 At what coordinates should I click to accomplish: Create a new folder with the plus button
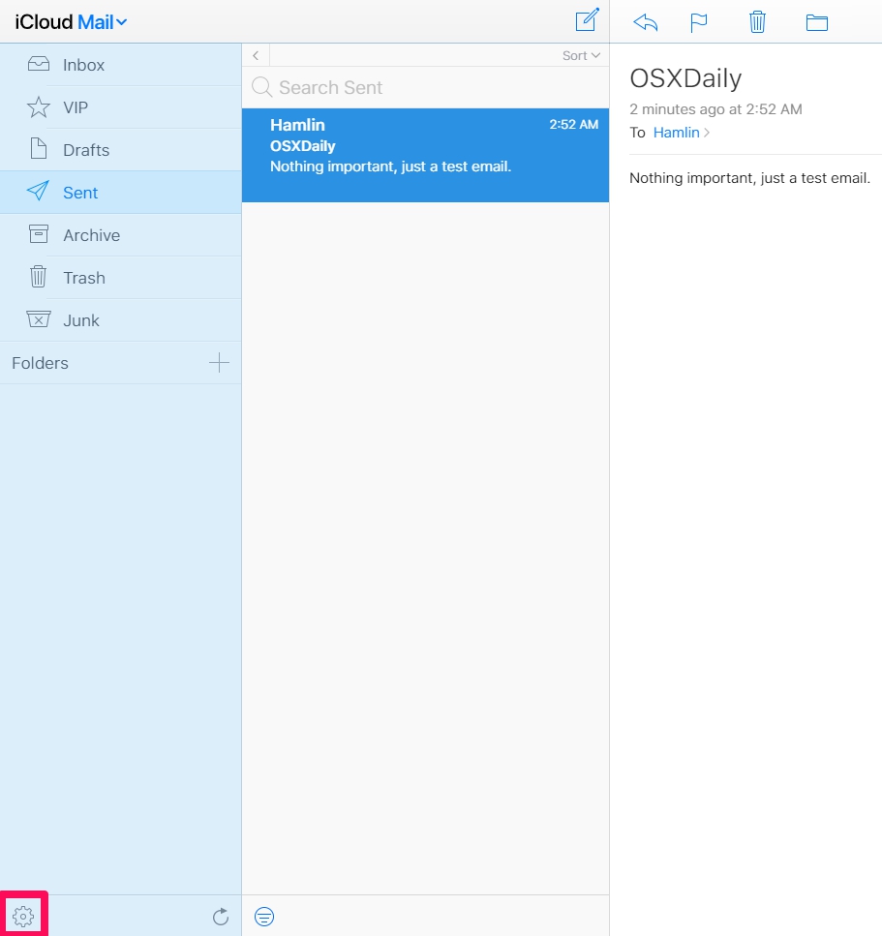(x=220, y=362)
